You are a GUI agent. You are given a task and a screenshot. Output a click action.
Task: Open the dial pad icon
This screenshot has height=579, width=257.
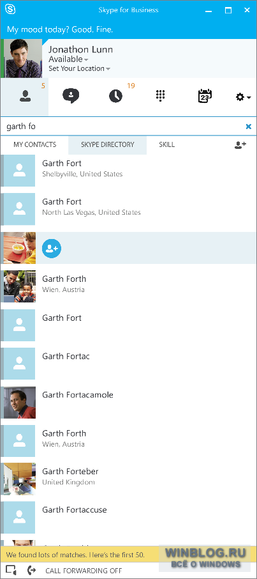coord(160,96)
